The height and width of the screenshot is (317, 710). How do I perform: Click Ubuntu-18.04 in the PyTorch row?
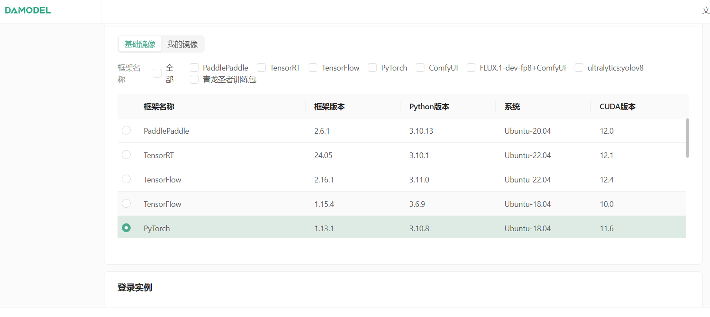[528, 229]
